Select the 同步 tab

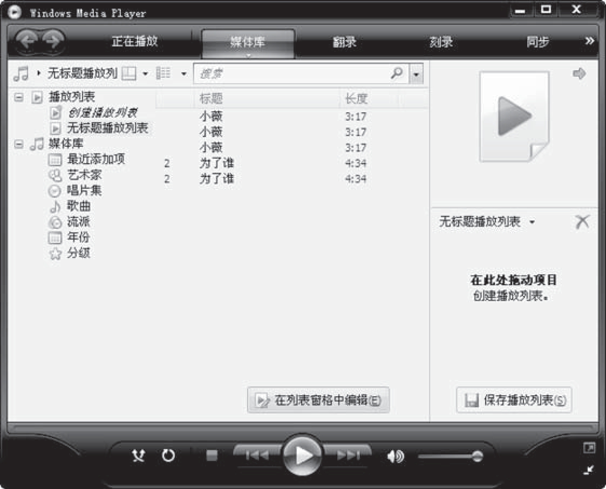click(x=537, y=42)
